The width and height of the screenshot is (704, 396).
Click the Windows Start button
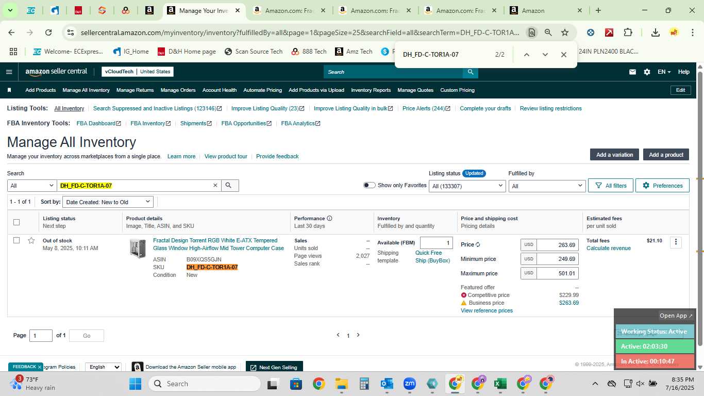click(x=135, y=384)
